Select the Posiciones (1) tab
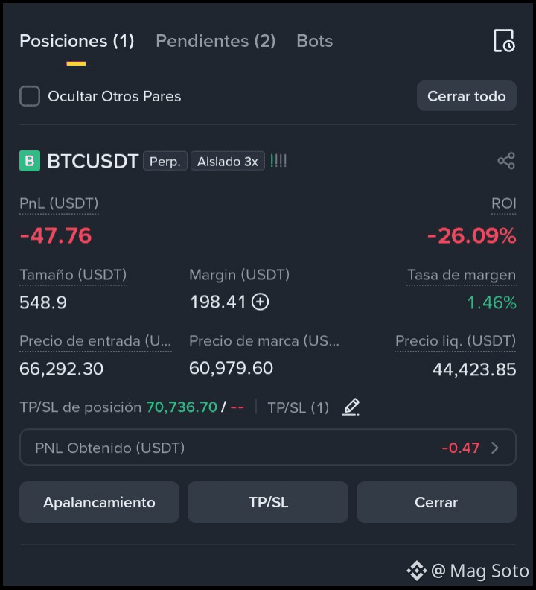Screen dimensions: 536x590 coord(77,41)
